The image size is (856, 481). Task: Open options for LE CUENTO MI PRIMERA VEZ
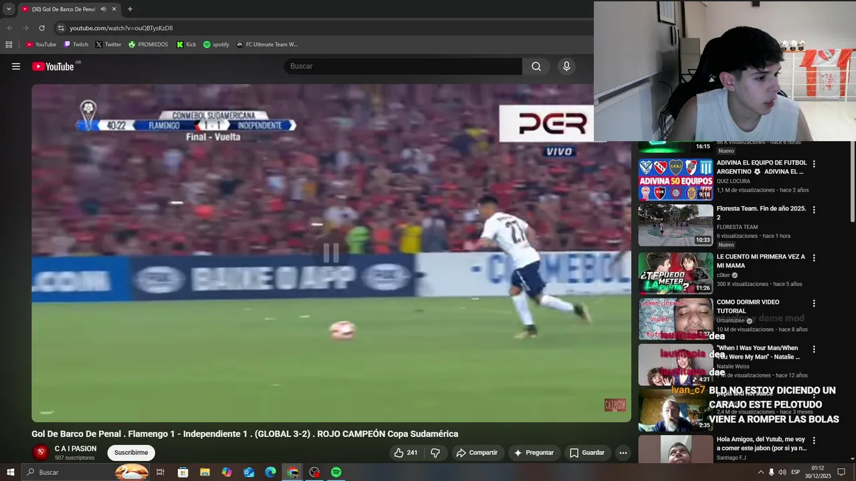(x=814, y=257)
